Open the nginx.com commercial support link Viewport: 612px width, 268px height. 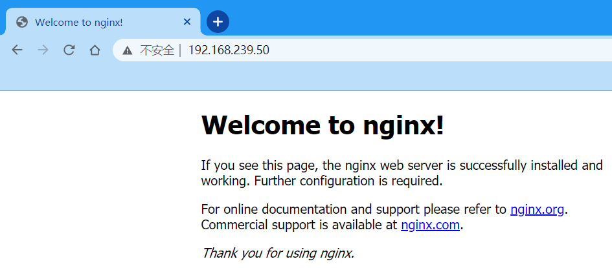(430, 225)
